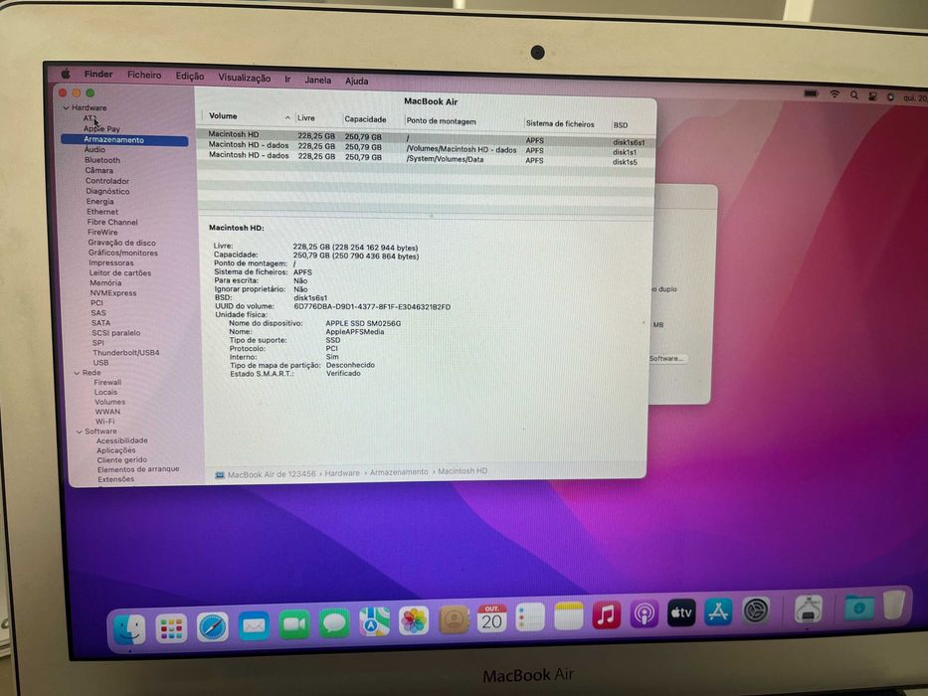The image size is (928, 696).
Task: Select Apple Pay in sidebar
Action: coord(101,128)
